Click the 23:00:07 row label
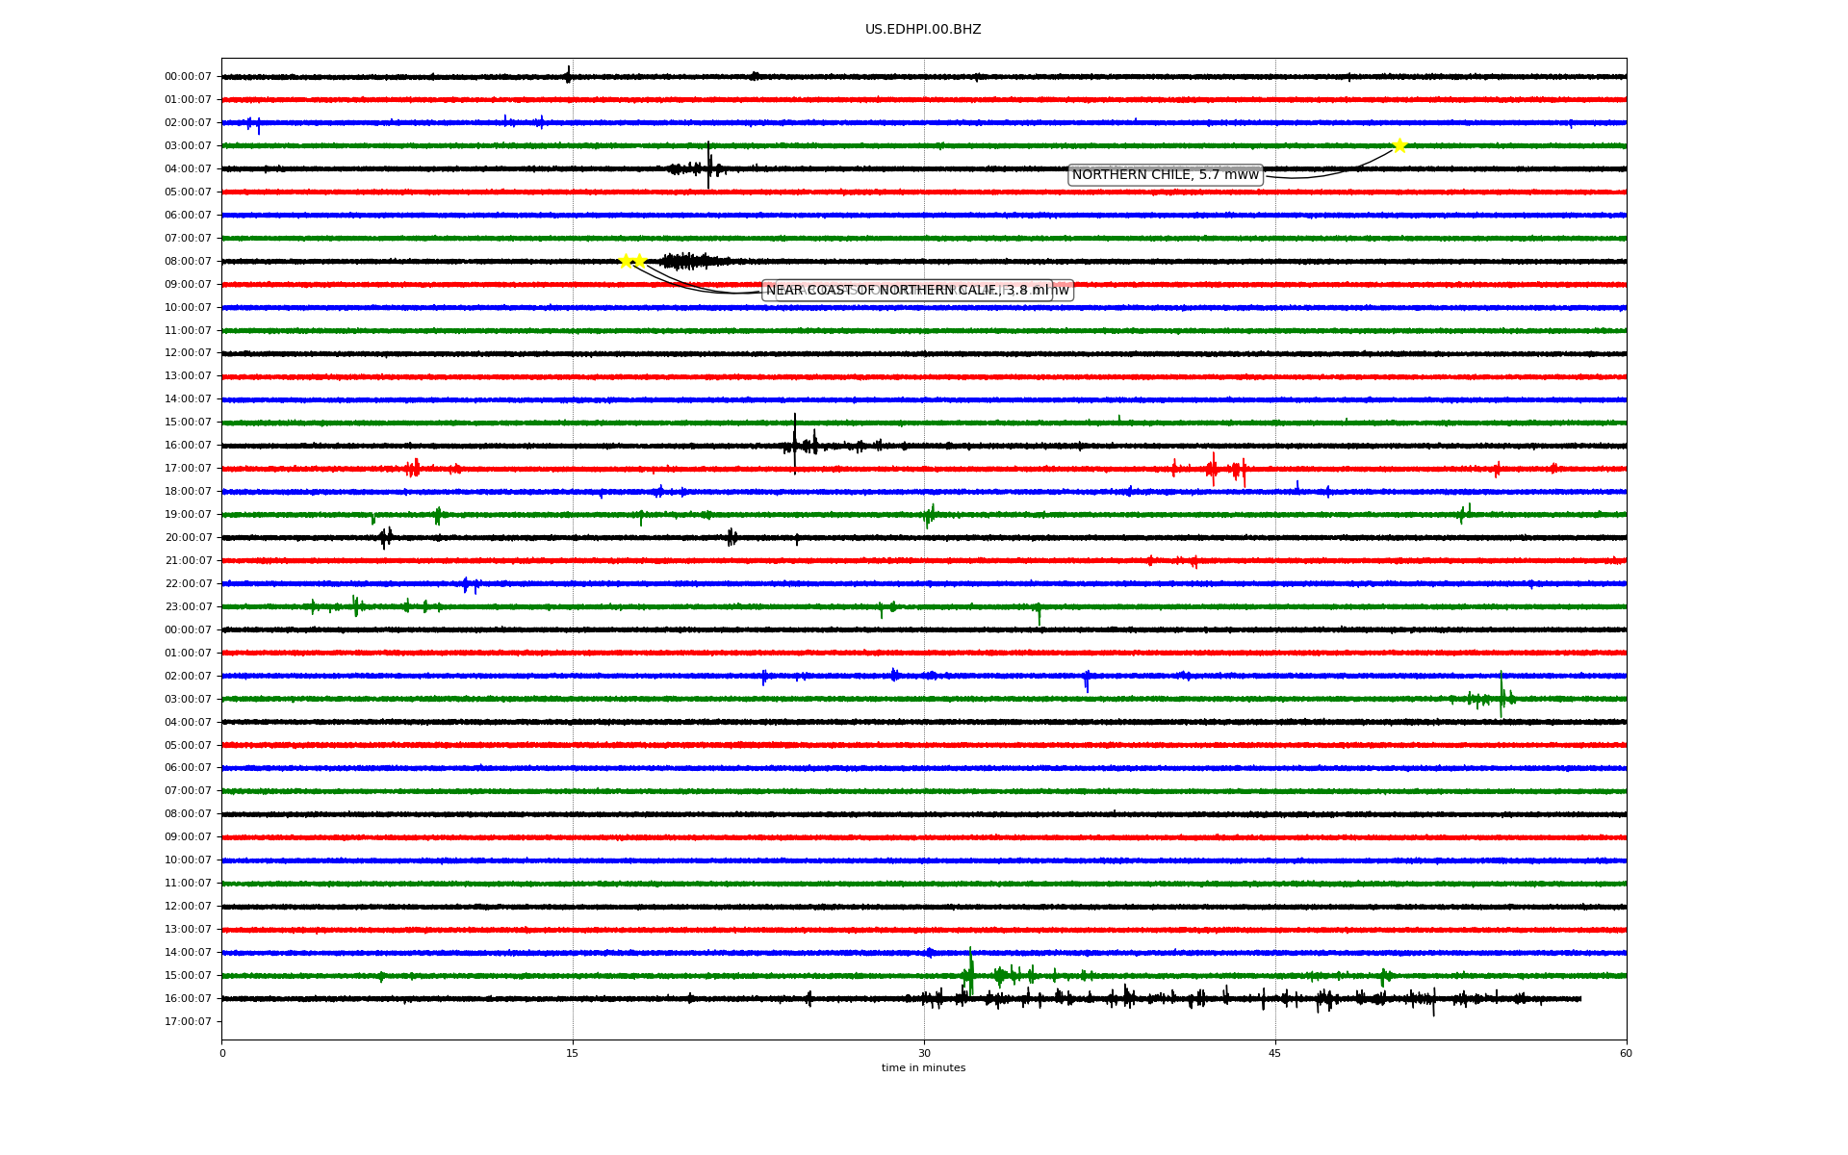Image resolution: width=1848 pixels, height=1155 pixels. tap(188, 607)
